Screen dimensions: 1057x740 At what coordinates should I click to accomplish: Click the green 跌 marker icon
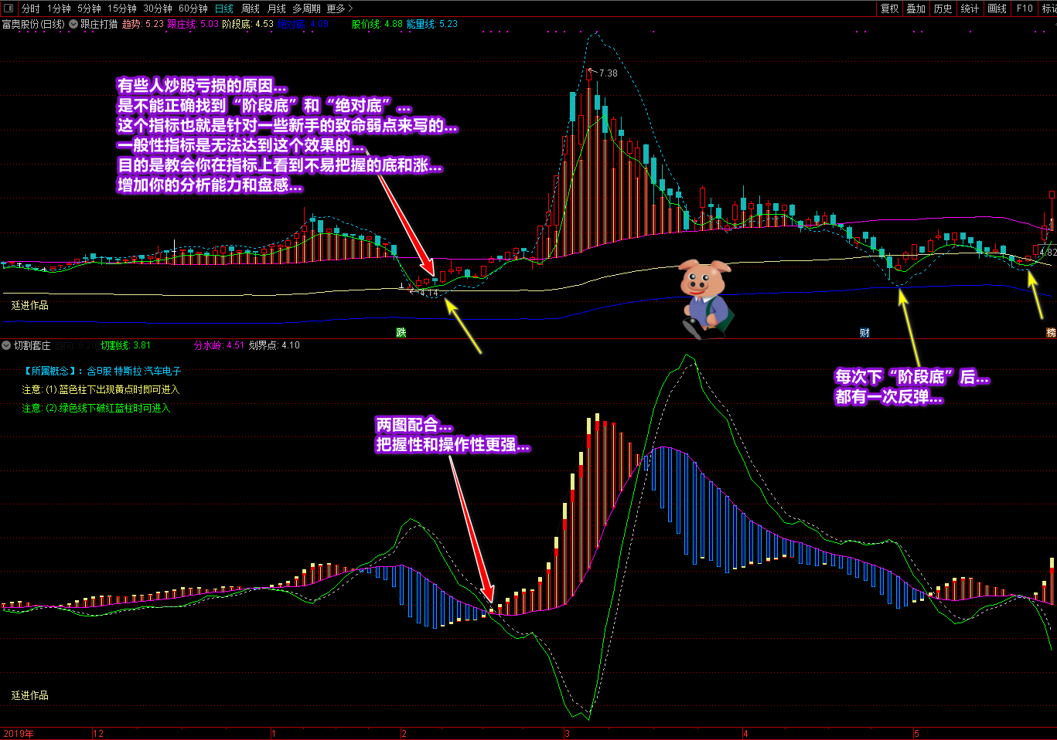[x=401, y=332]
